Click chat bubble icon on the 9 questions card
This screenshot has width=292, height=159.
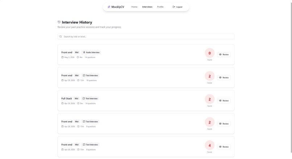(84, 122)
